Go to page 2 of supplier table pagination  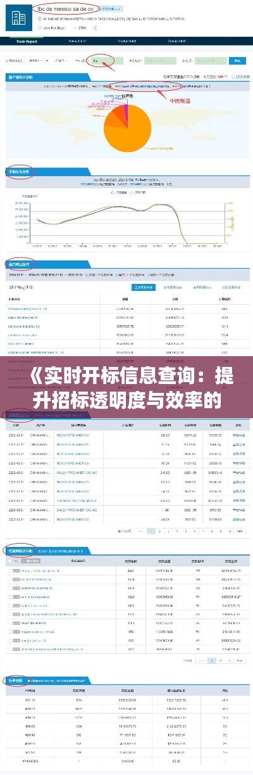(220, 660)
